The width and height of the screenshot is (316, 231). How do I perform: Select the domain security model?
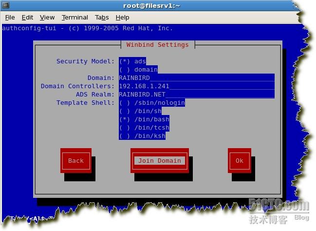[138, 70]
